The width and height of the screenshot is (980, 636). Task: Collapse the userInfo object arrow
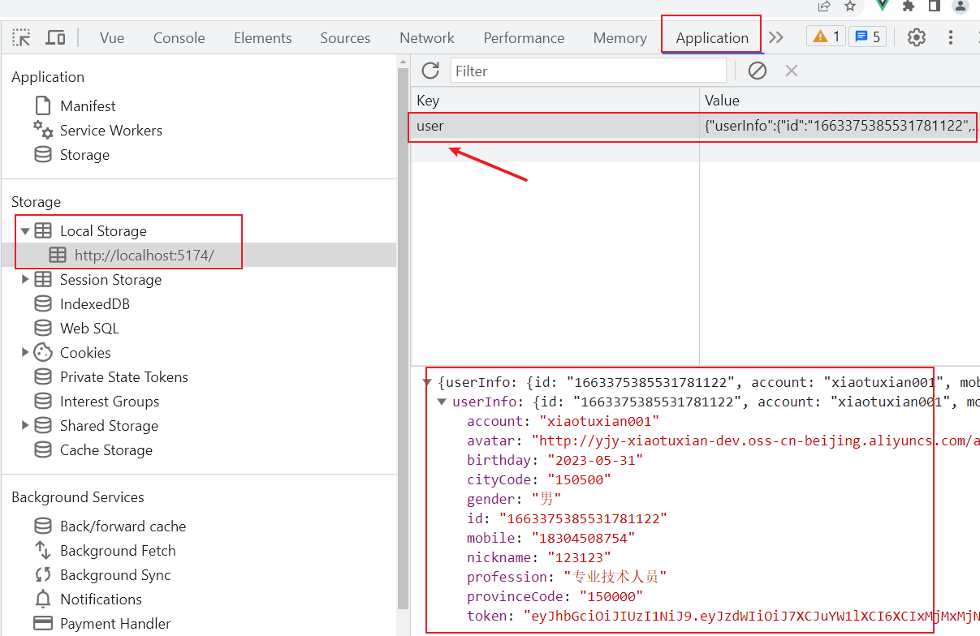pos(442,402)
